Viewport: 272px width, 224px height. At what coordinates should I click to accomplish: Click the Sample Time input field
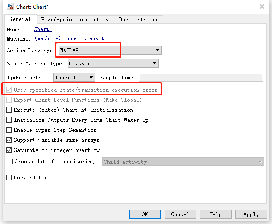click(x=201, y=77)
